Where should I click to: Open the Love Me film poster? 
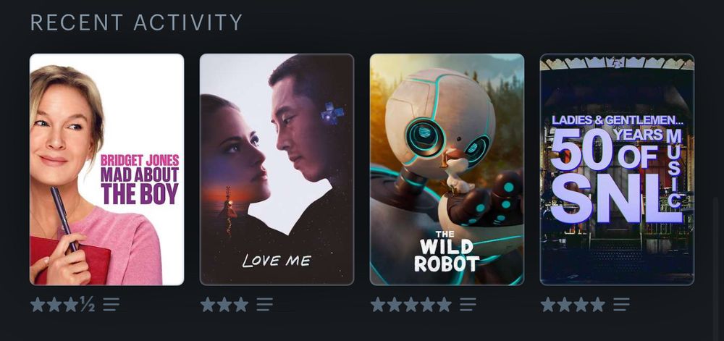click(x=277, y=169)
